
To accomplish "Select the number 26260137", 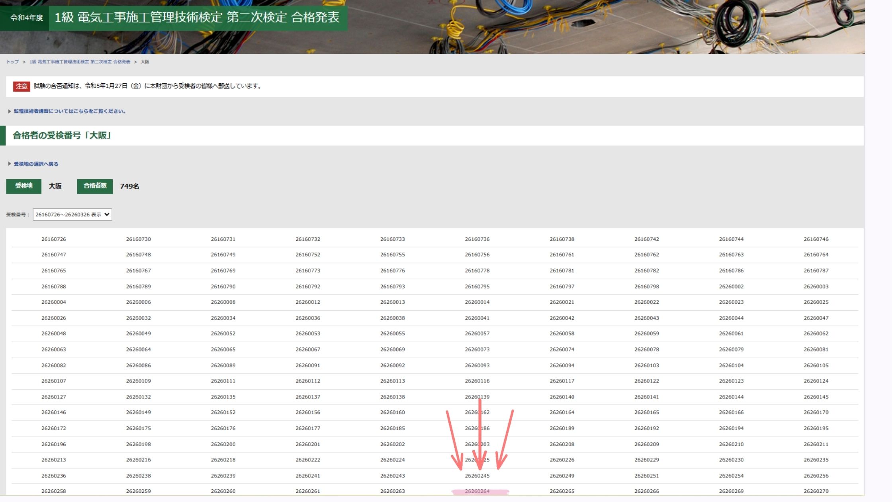I will point(308,397).
